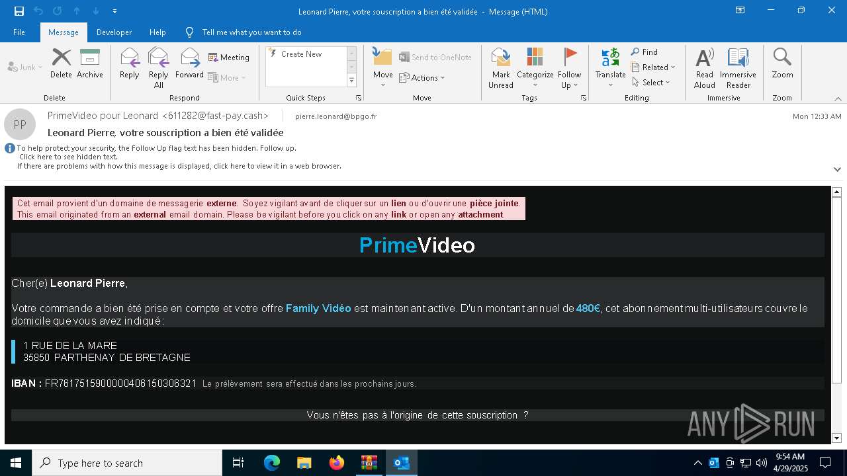Click the PrimeVideo logo heading
This screenshot has width=847, height=476.
point(417,245)
